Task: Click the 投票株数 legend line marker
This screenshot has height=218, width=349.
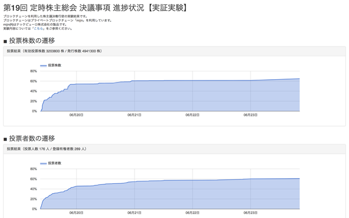Action: [43, 66]
